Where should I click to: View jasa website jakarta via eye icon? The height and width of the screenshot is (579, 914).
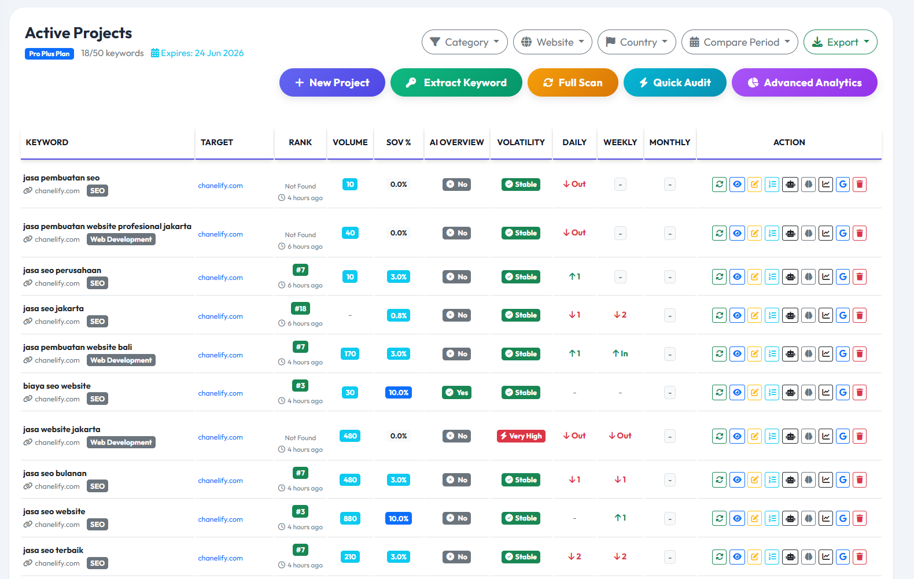coord(737,436)
